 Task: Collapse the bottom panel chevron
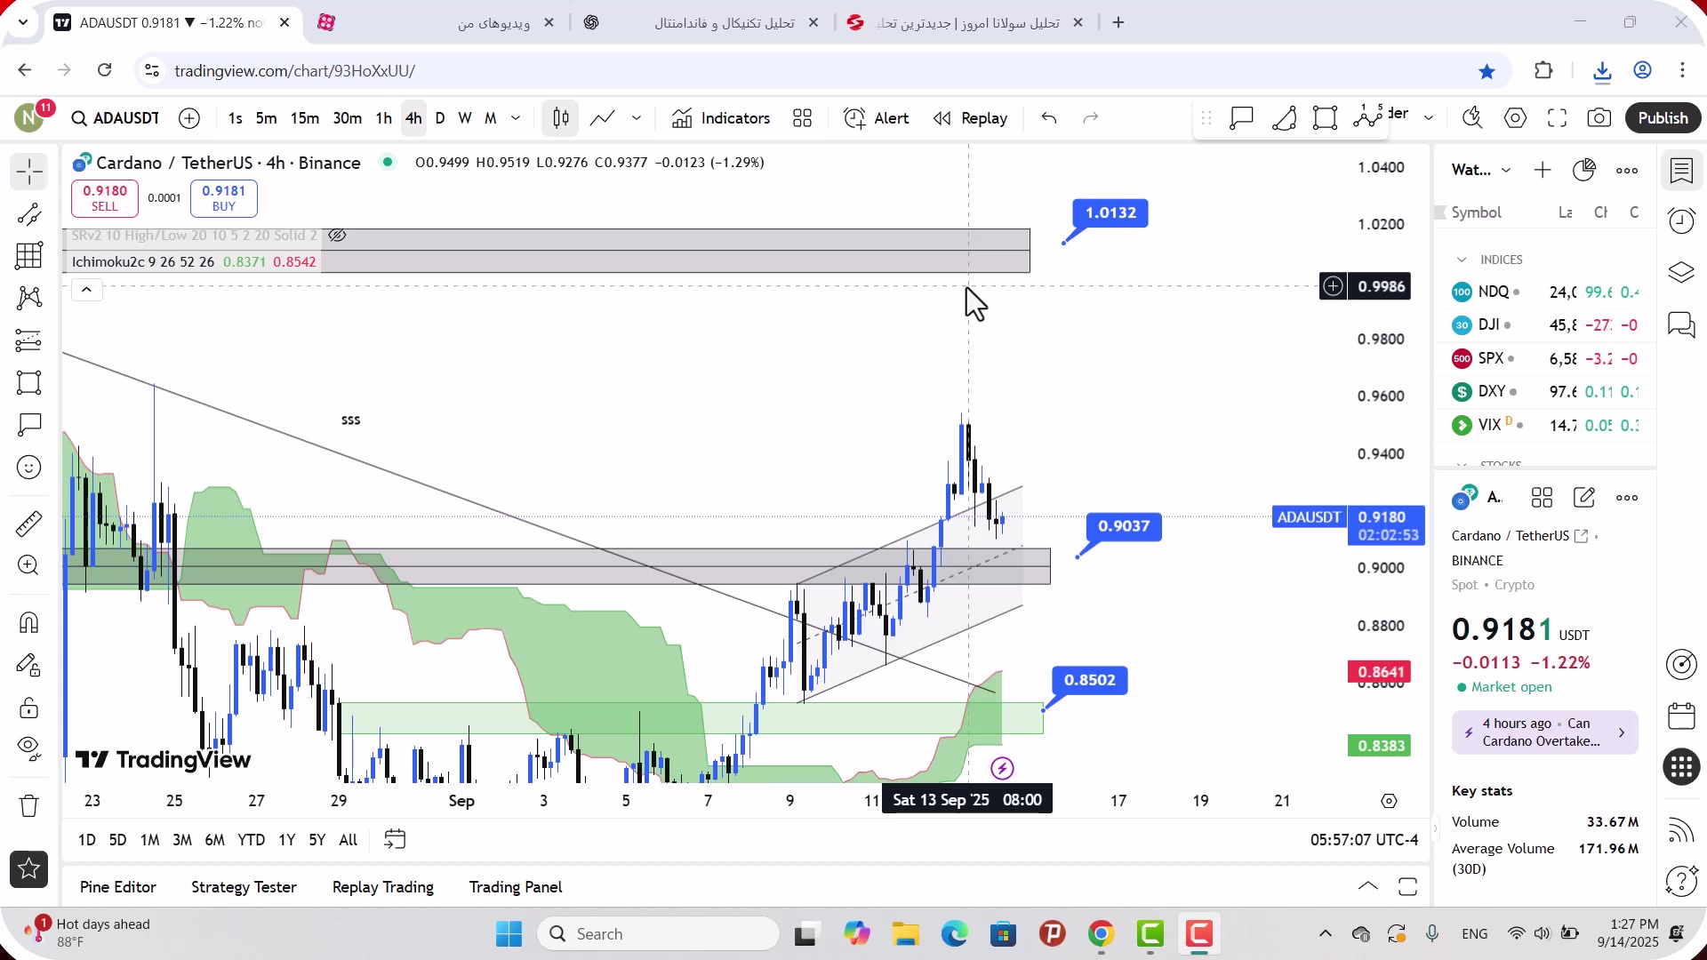tap(1368, 886)
